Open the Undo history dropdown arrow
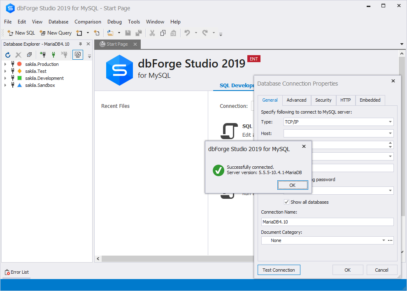Screen dimensions: 407x291 pos(196,33)
